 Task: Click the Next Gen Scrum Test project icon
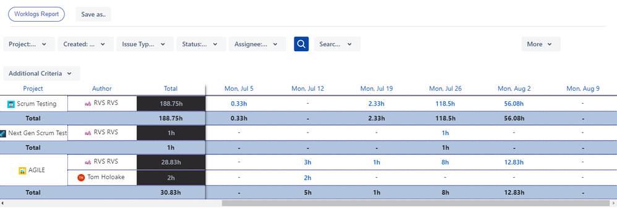click(2, 133)
